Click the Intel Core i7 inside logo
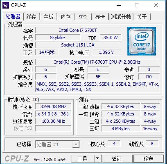This screenshot has height=164, width=167. click(x=142, y=41)
